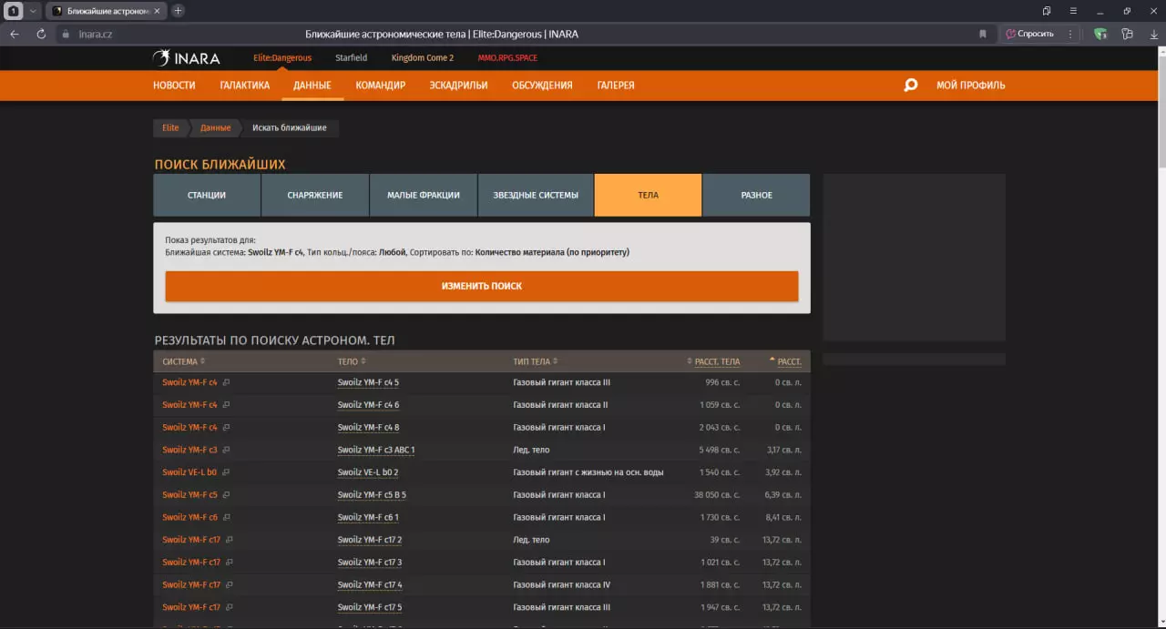The height and width of the screenshot is (629, 1166).
Task: Switch to the Малые фракции tab
Action: click(423, 195)
